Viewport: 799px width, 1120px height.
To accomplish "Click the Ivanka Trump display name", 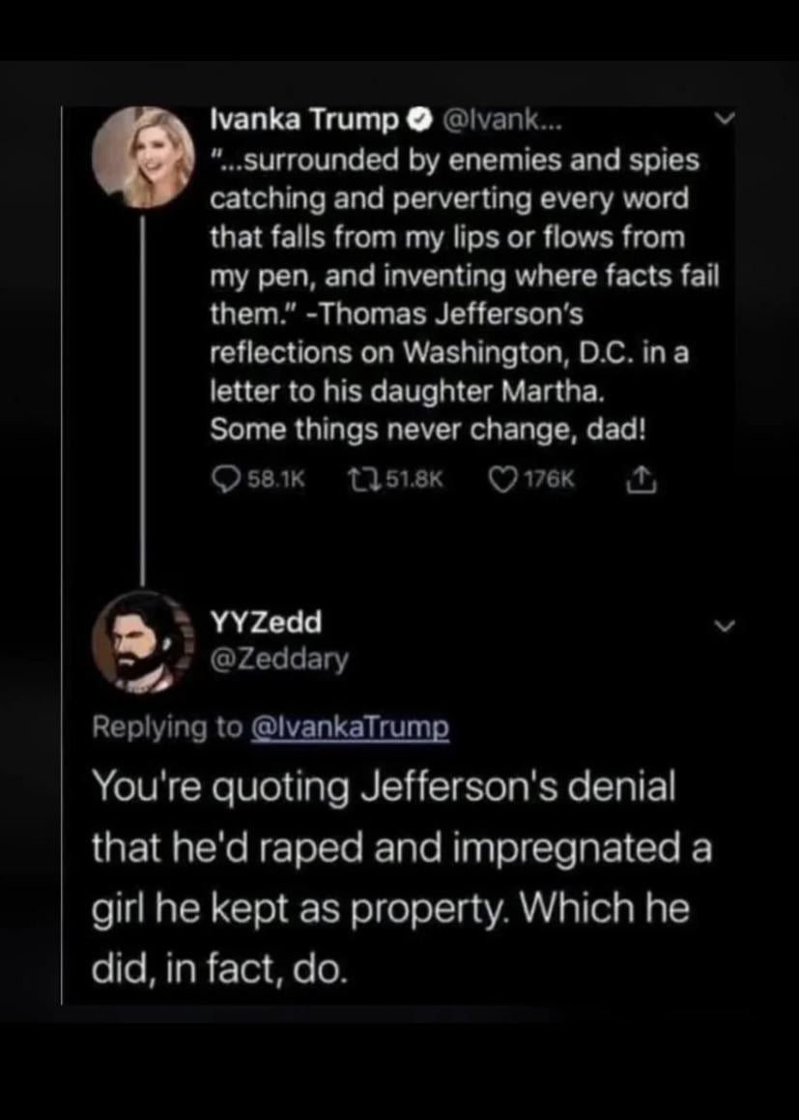I will 304,121.
